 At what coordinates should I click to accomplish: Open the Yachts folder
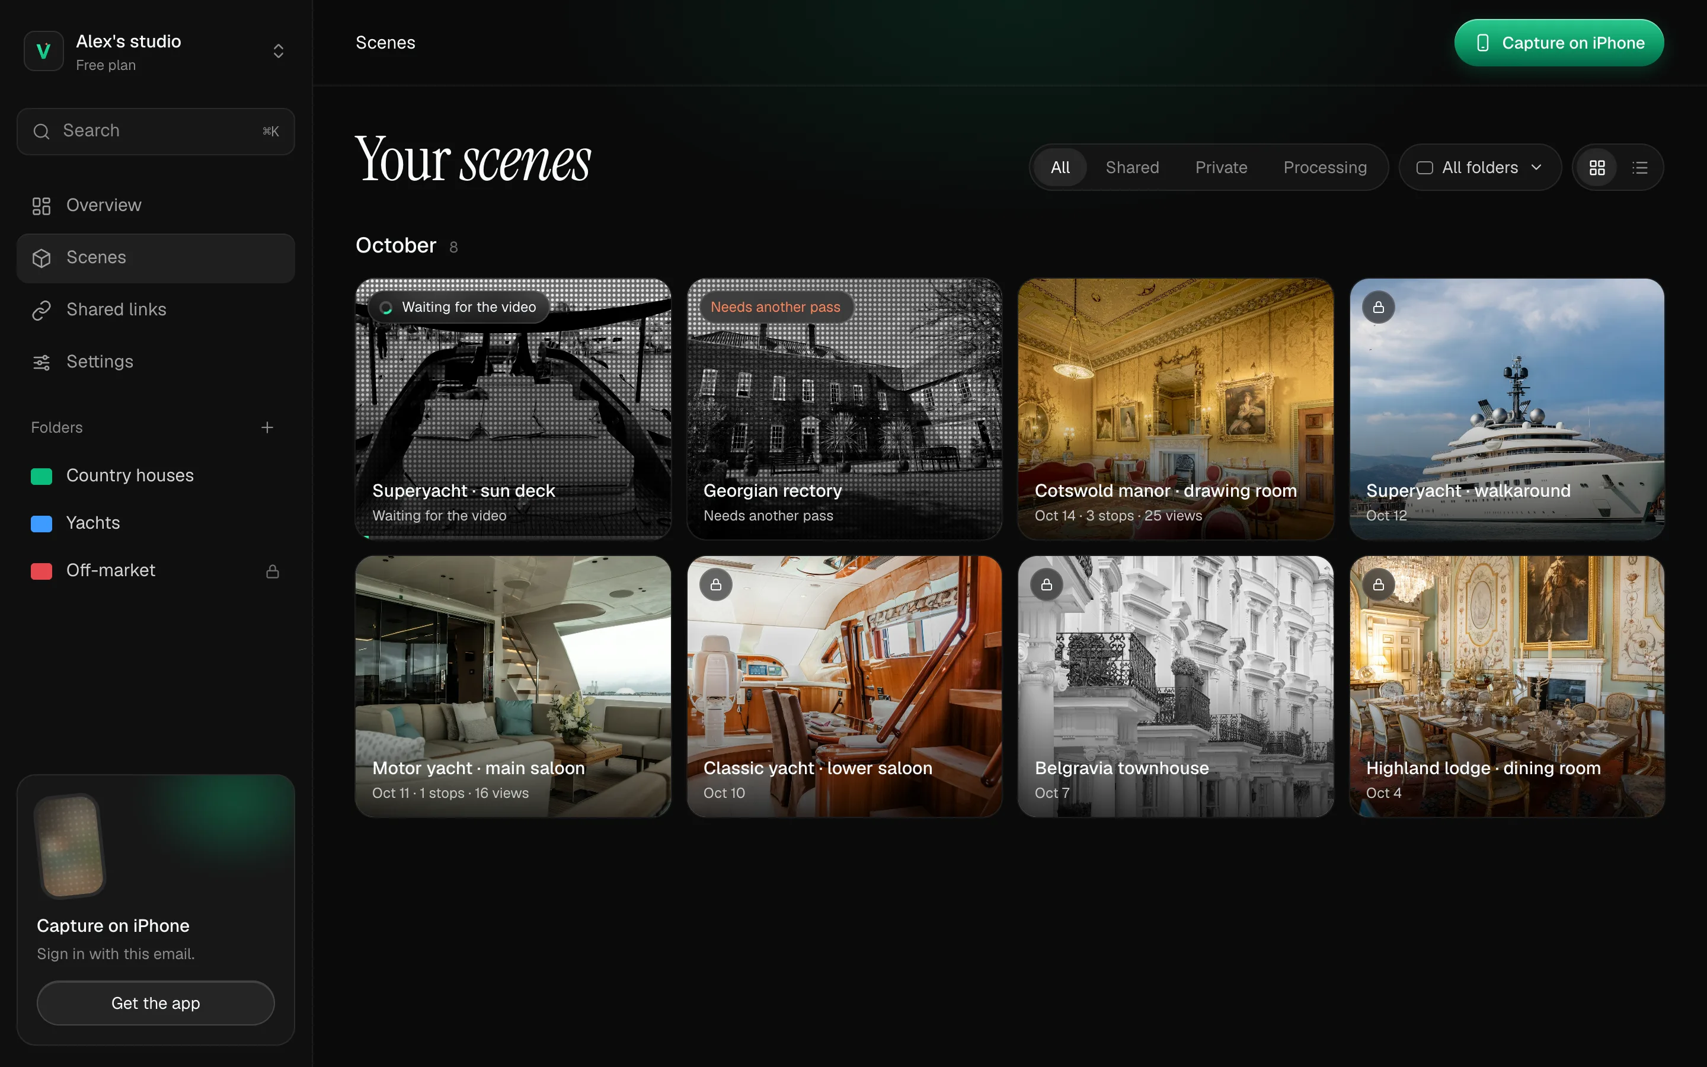pos(156,523)
